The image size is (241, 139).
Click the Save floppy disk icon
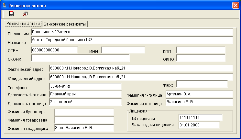click(11, 14)
